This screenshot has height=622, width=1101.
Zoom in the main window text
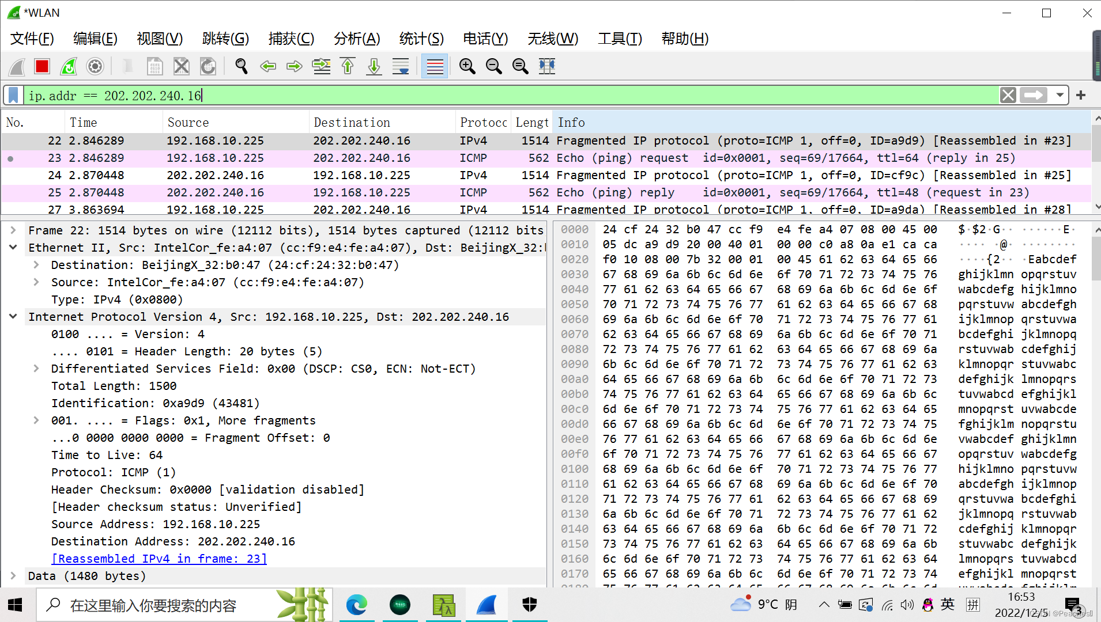tap(467, 67)
